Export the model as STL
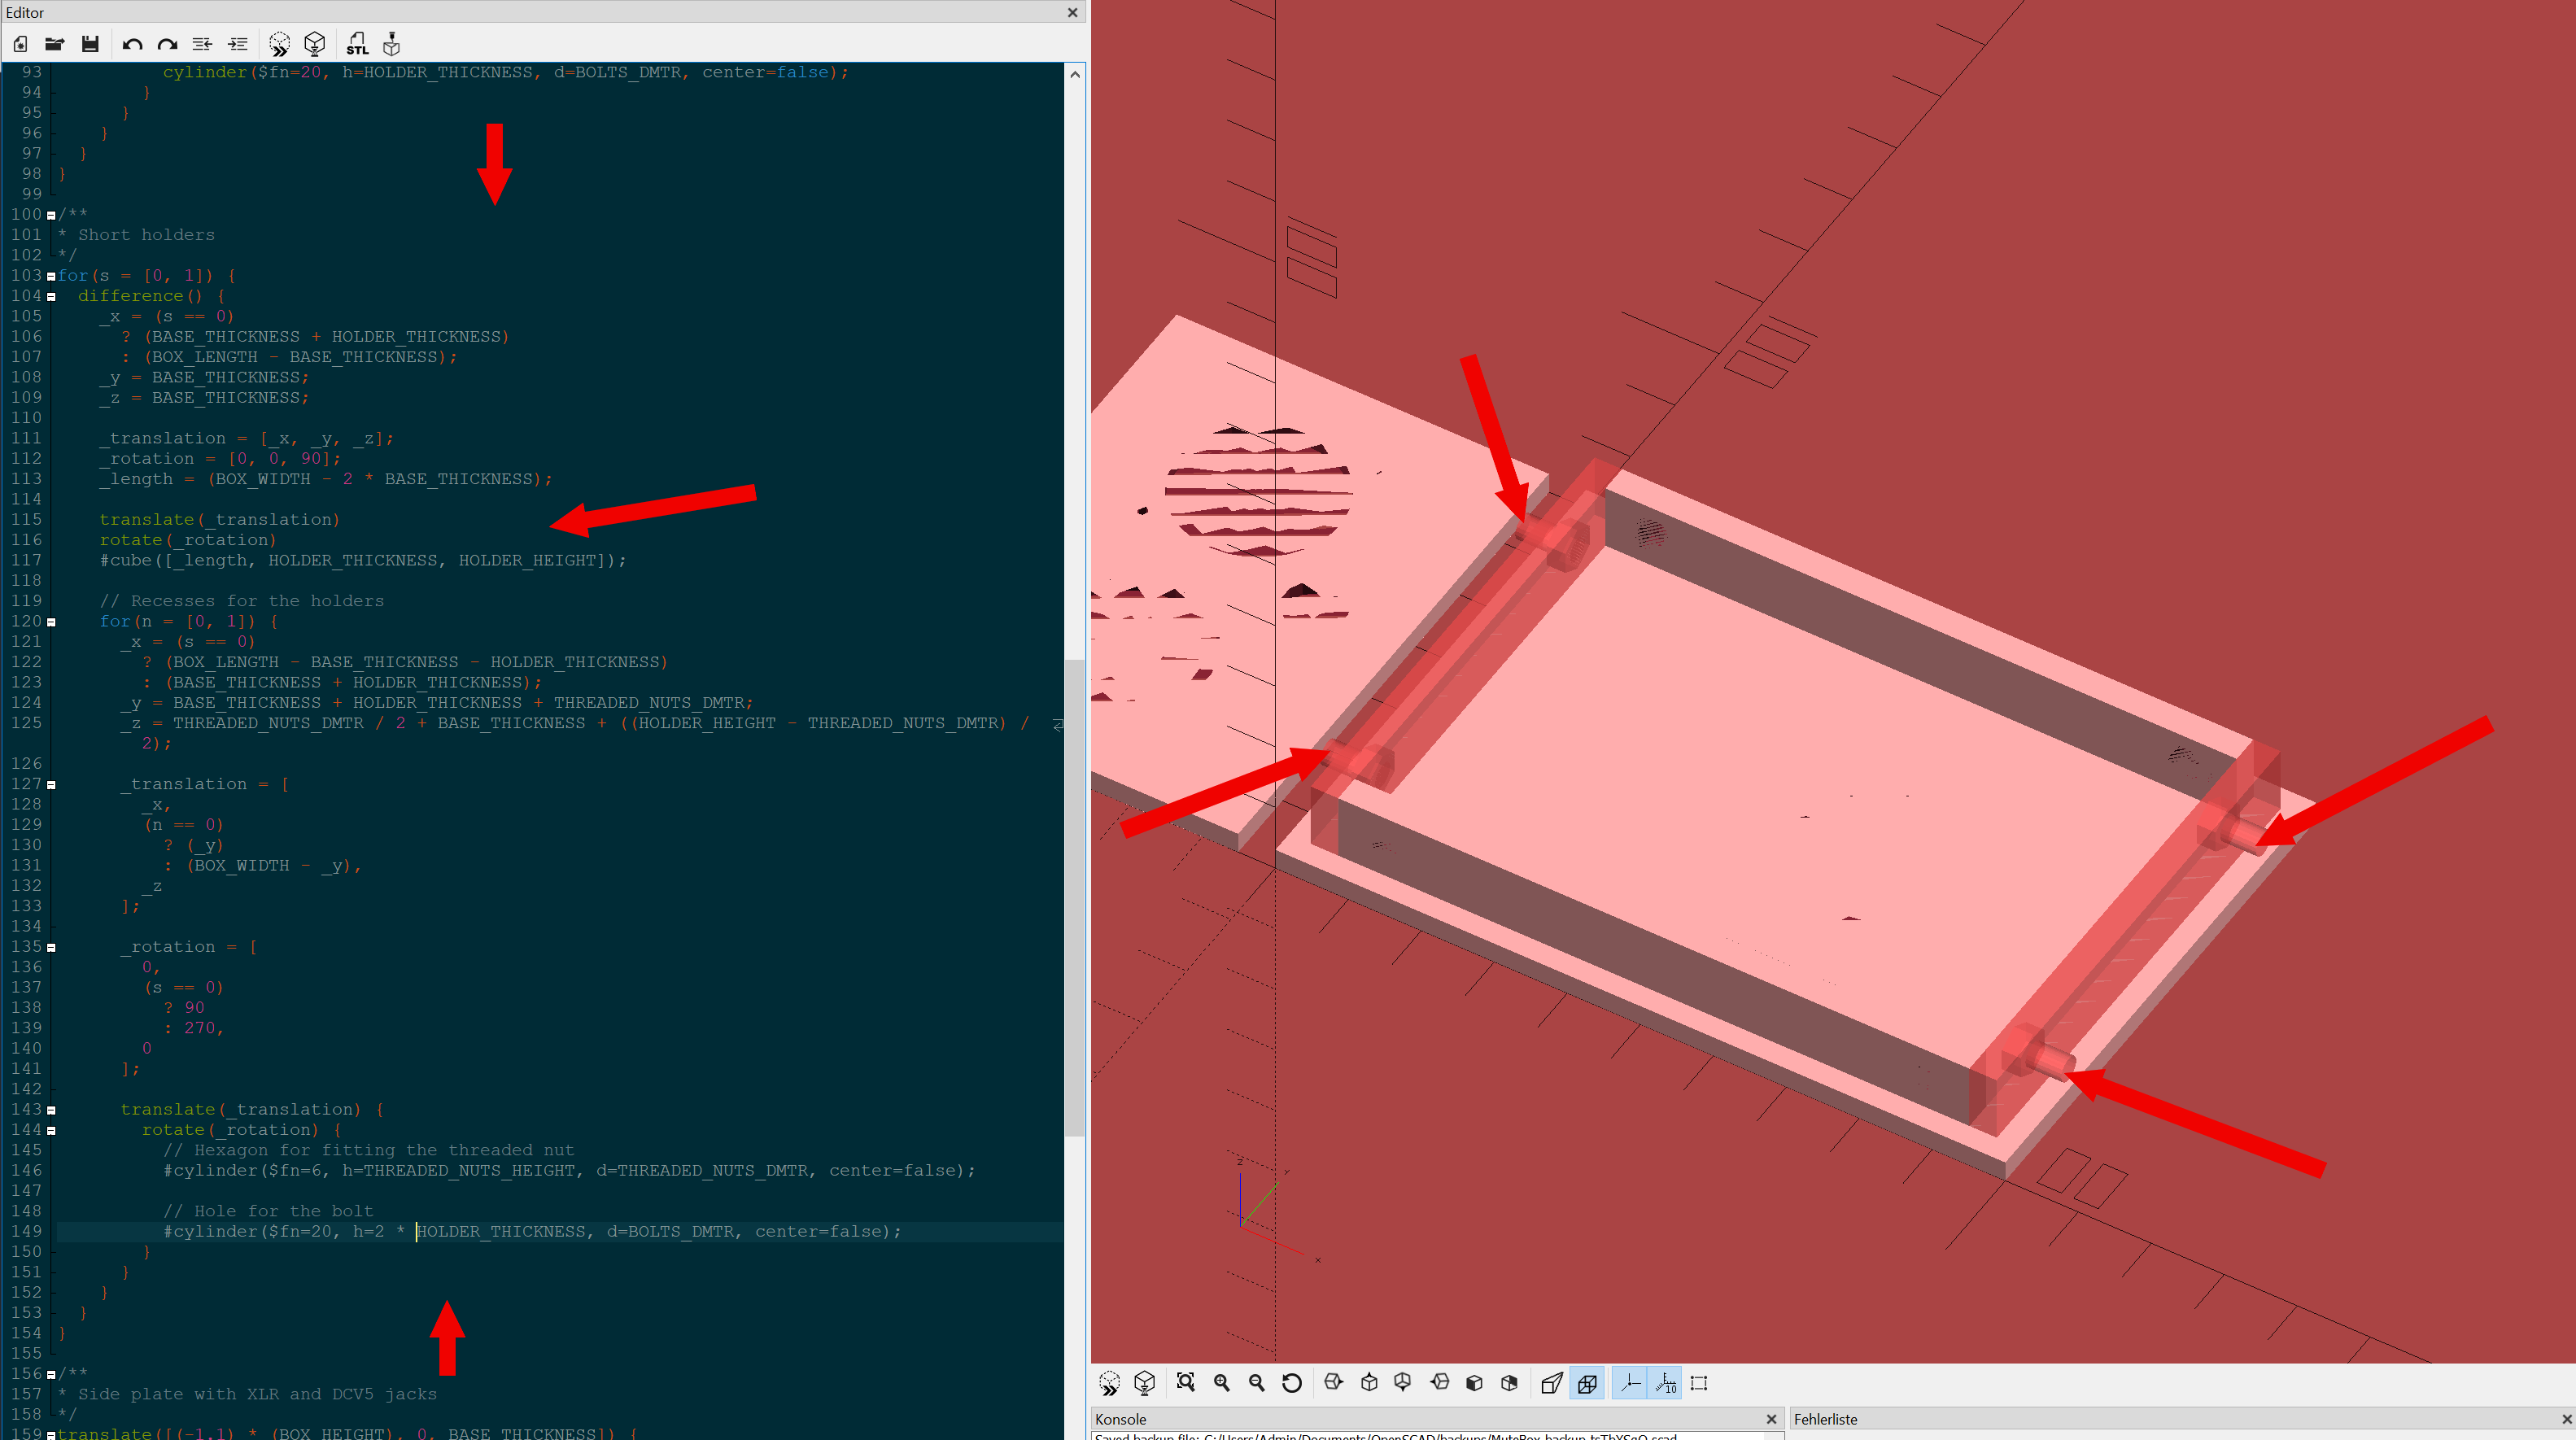This screenshot has height=1440, width=2576. [357, 44]
